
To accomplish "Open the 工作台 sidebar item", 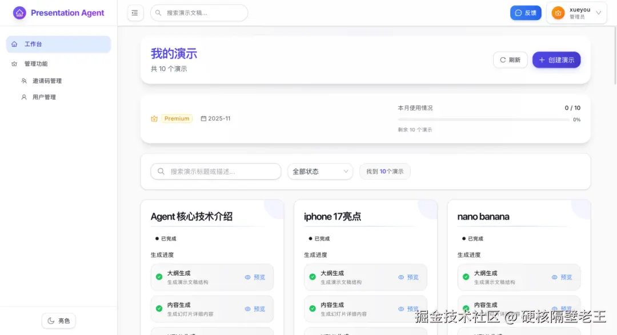I will pos(59,44).
